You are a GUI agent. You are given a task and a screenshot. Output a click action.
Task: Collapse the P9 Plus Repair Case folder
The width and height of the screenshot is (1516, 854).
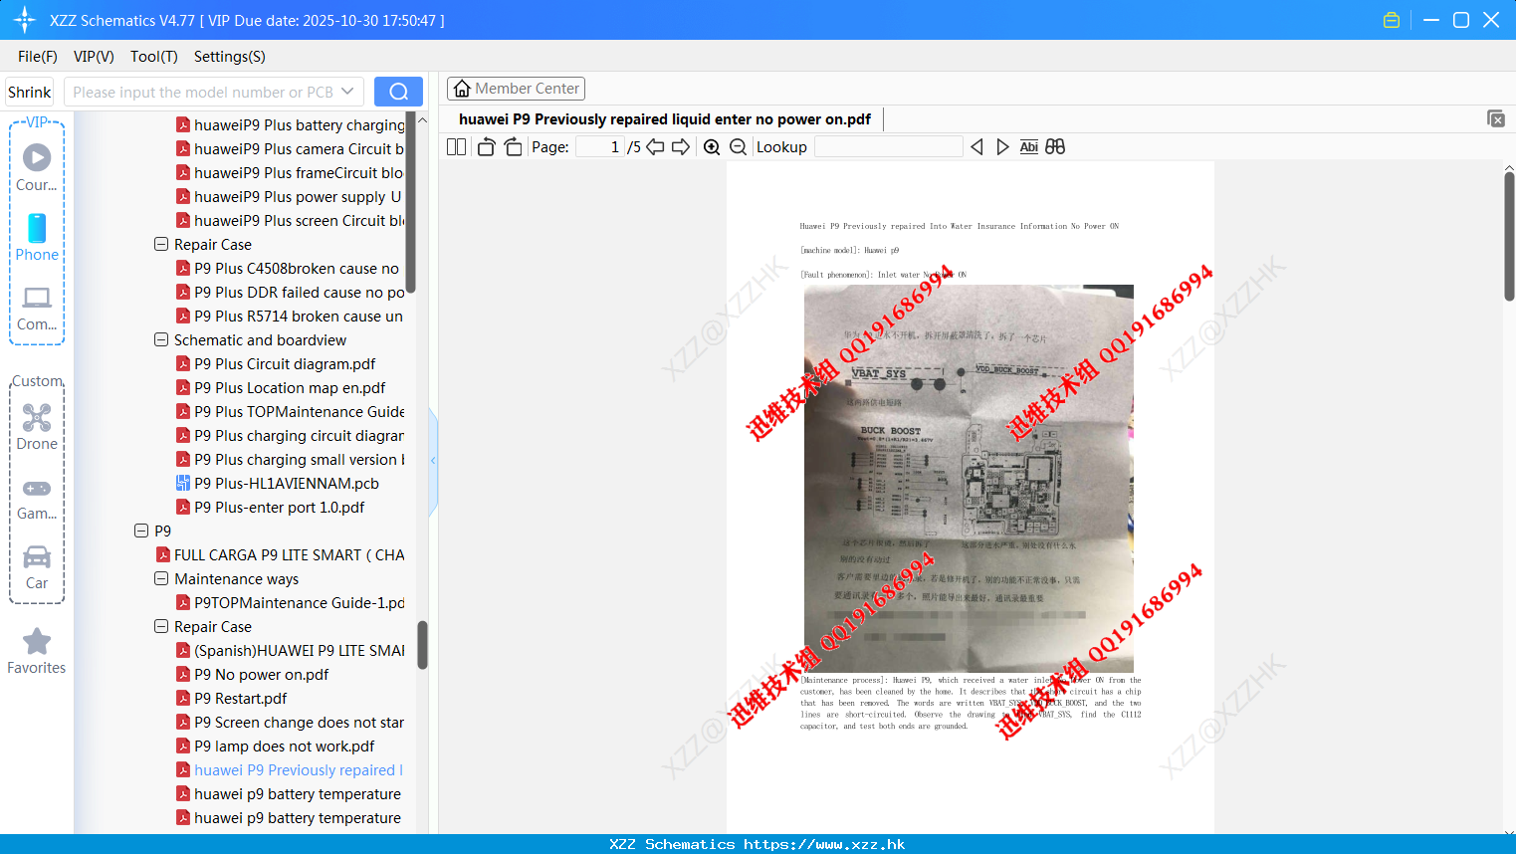(161, 244)
